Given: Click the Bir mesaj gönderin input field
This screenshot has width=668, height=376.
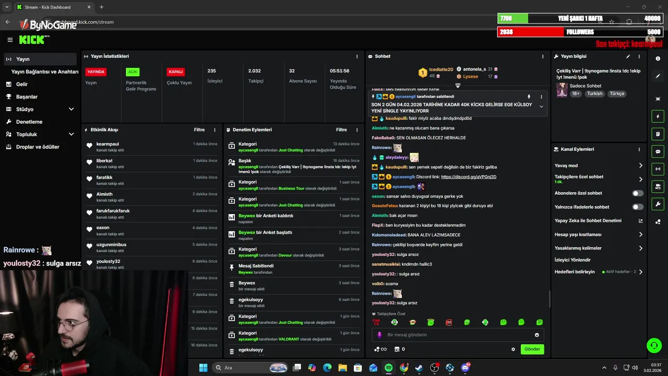Looking at the screenshot, I should click(458, 335).
